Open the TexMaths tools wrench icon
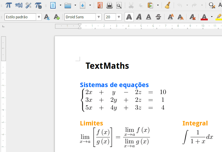Screen dimensions: 222x152 point(28,5)
